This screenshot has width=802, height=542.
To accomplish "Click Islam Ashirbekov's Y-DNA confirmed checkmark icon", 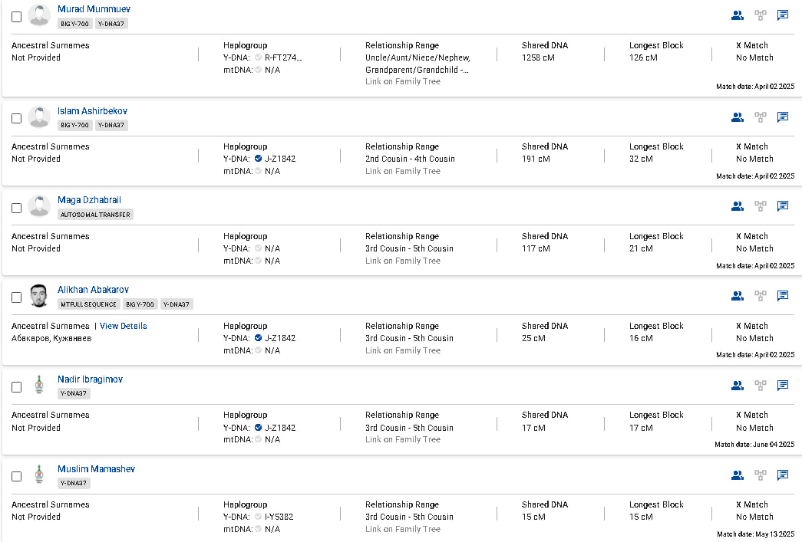I will coord(259,159).
